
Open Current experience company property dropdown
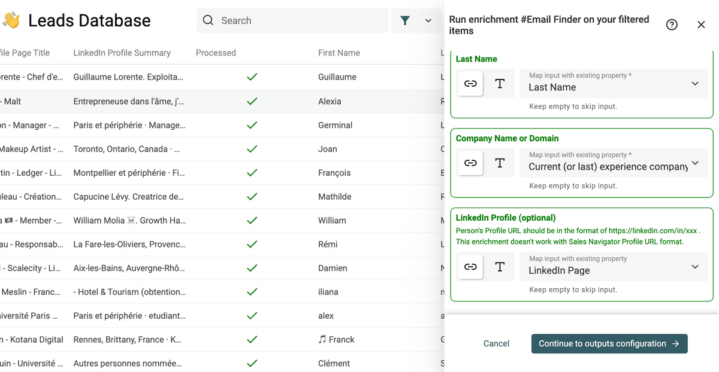tap(614, 163)
